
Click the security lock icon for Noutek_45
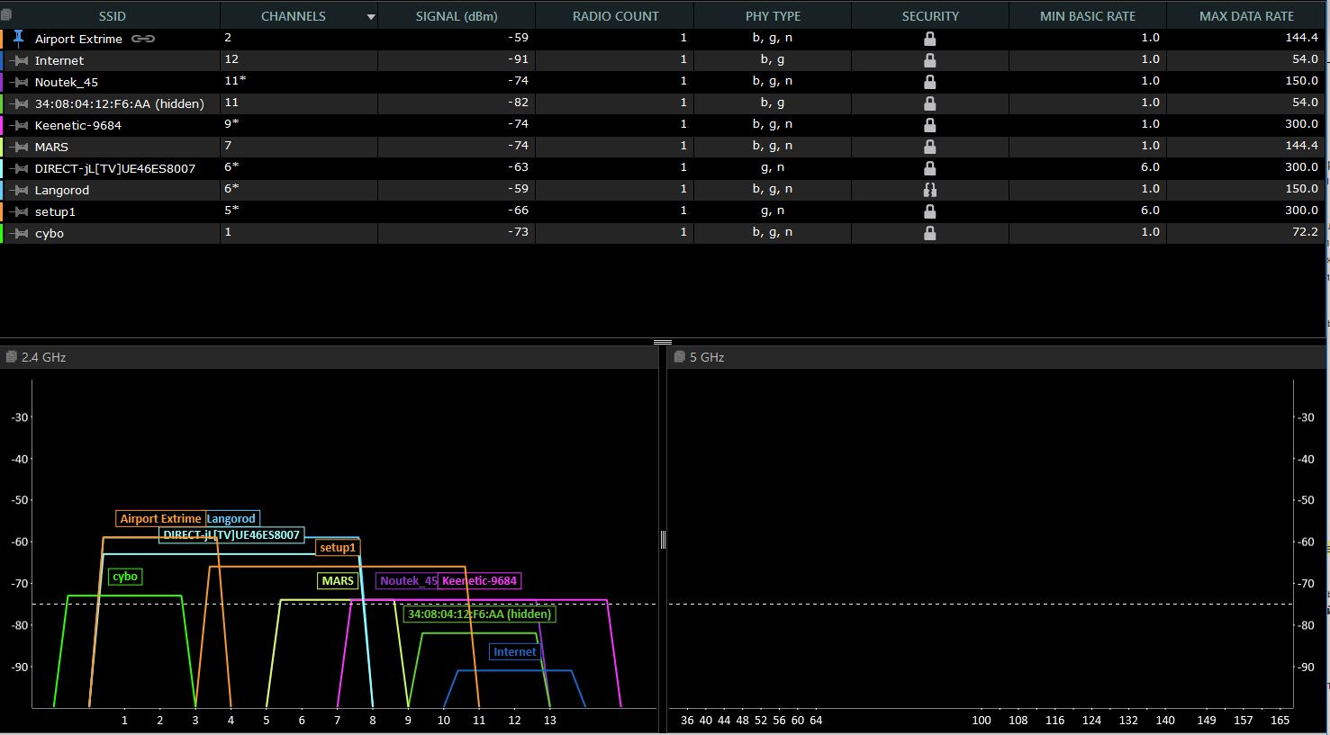pyautogui.click(x=930, y=82)
